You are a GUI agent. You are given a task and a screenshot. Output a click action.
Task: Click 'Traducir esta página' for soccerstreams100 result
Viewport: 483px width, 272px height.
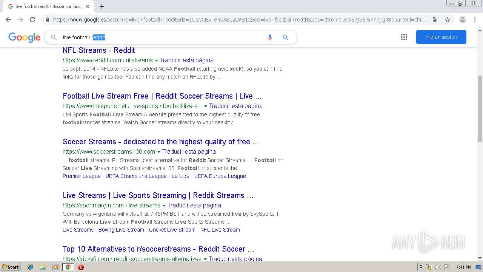(189, 151)
